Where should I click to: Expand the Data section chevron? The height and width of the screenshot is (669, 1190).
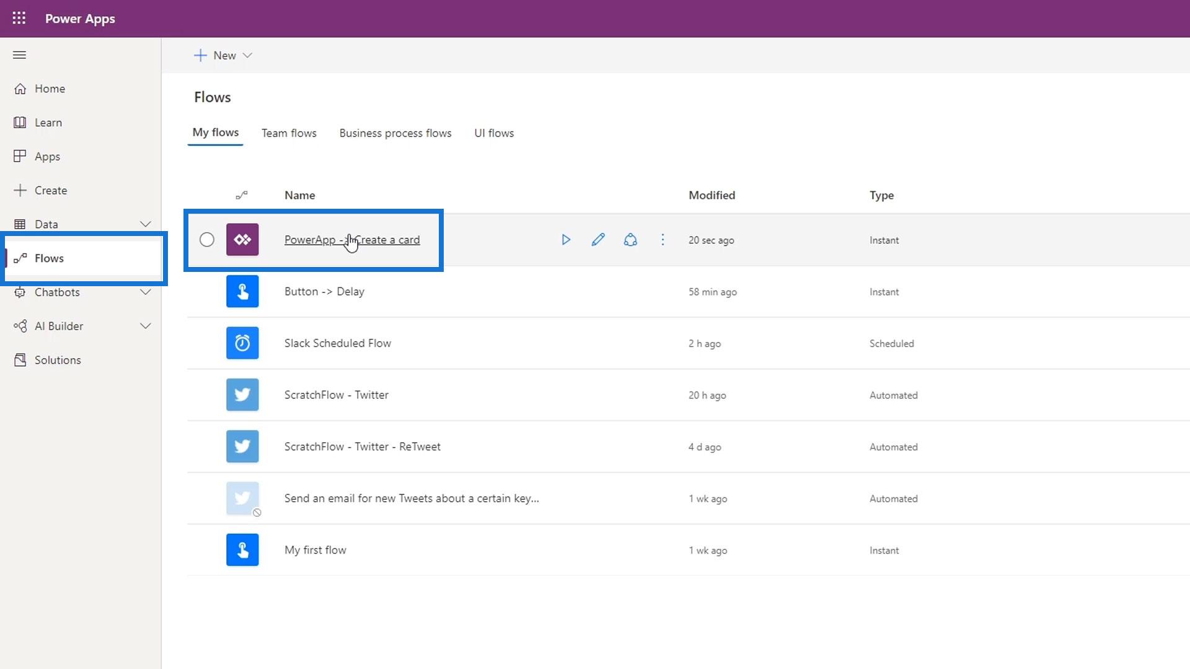[145, 224]
